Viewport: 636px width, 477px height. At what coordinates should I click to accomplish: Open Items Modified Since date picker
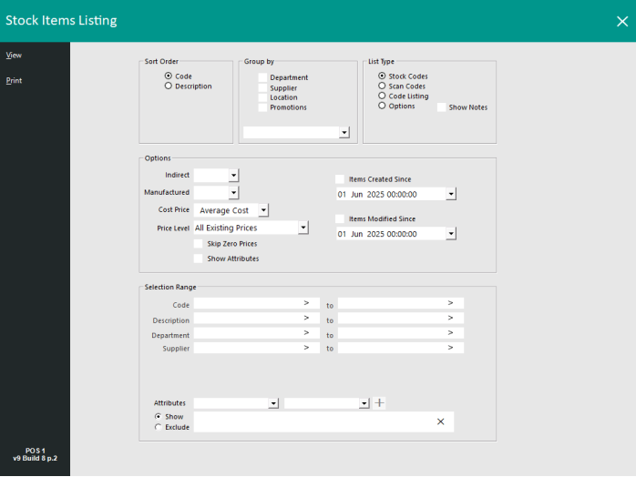451,234
